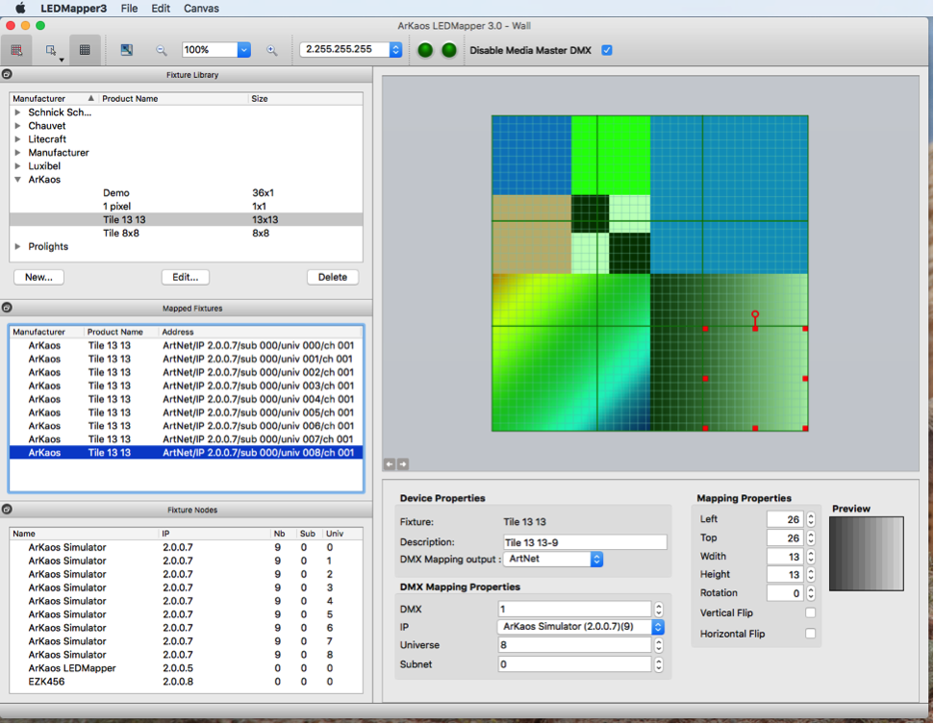Click the grayscale Preview swatch
934x724 pixels.
(x=866, y=554)
